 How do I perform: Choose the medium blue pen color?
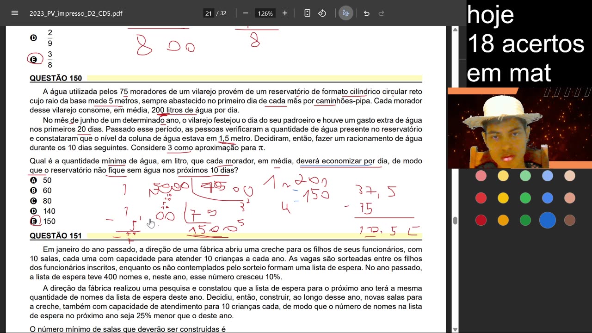(548, 198)
